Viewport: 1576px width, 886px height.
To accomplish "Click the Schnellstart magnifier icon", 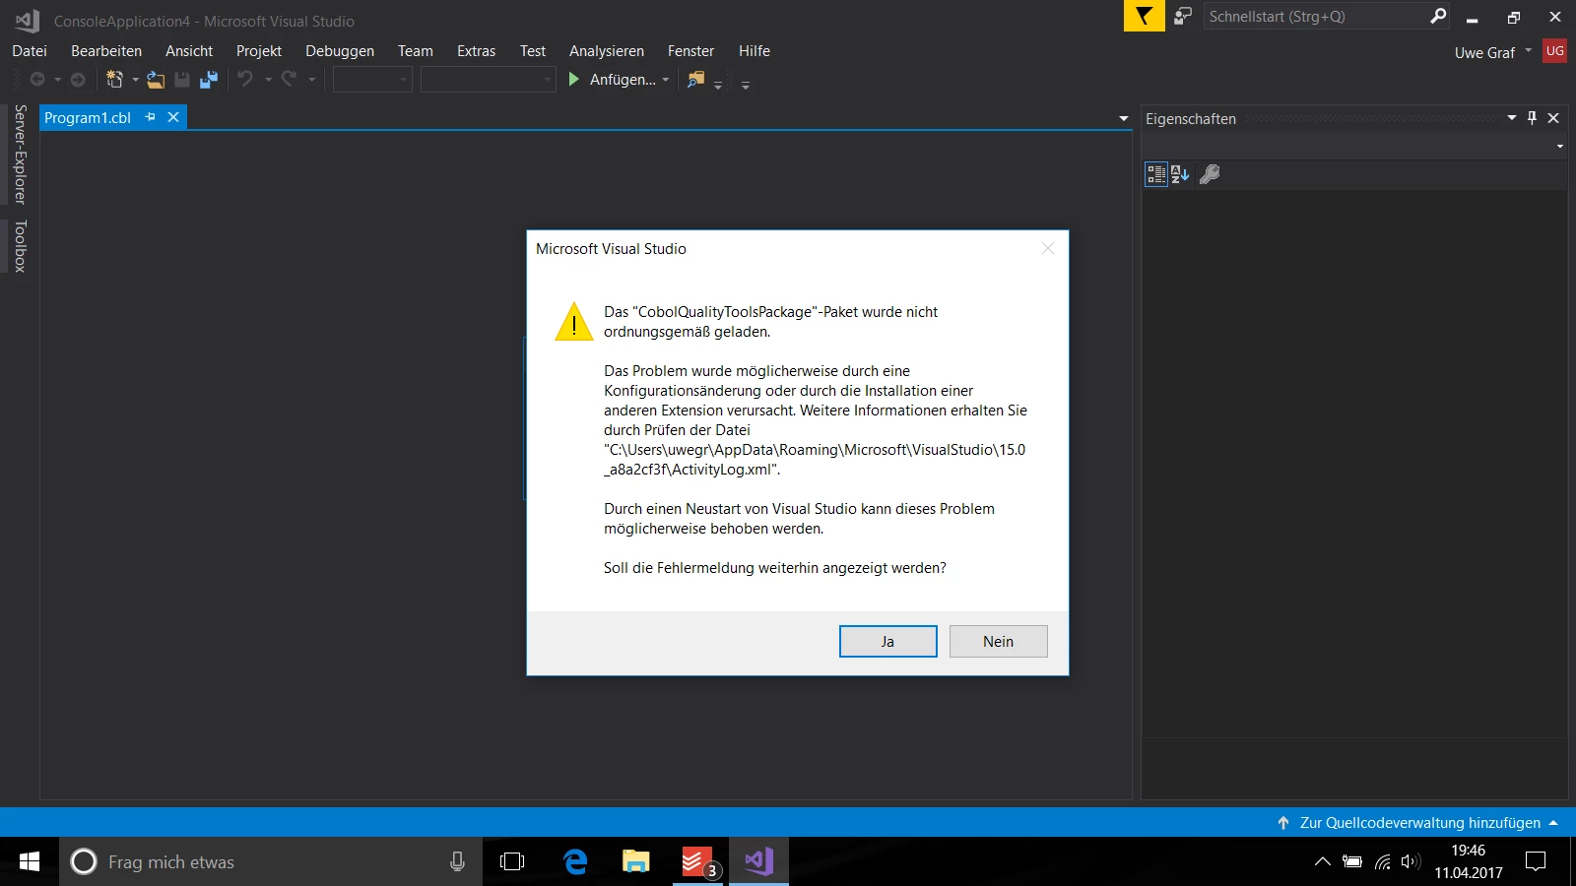I will (x=1438, y=16).
